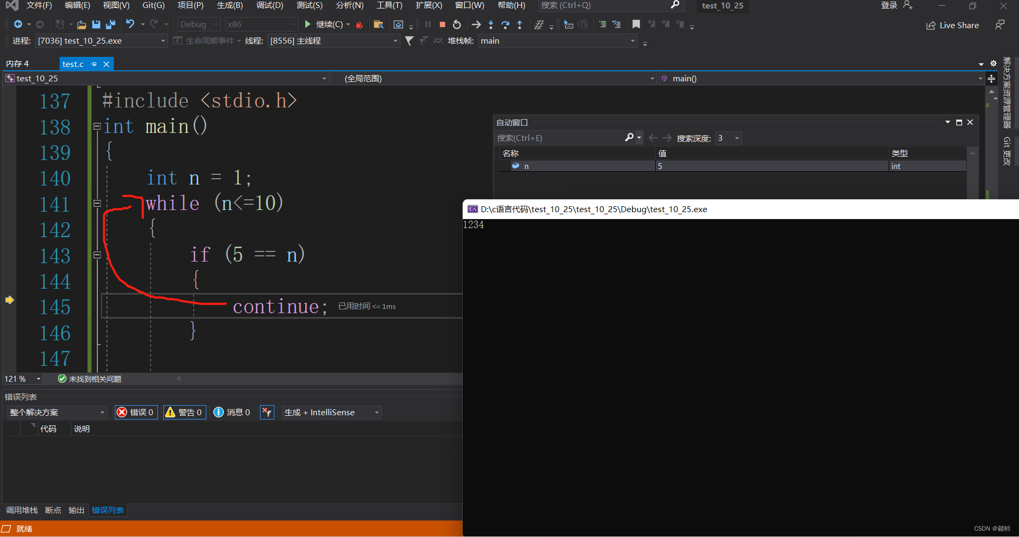Open the Live Share button
The image size is (1019, 537).
pyautogui.click(x=953, y=26)
